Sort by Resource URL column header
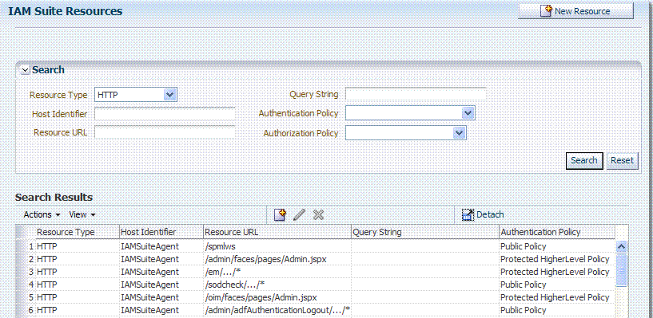 pyautogui.click(x=277, y=232)
